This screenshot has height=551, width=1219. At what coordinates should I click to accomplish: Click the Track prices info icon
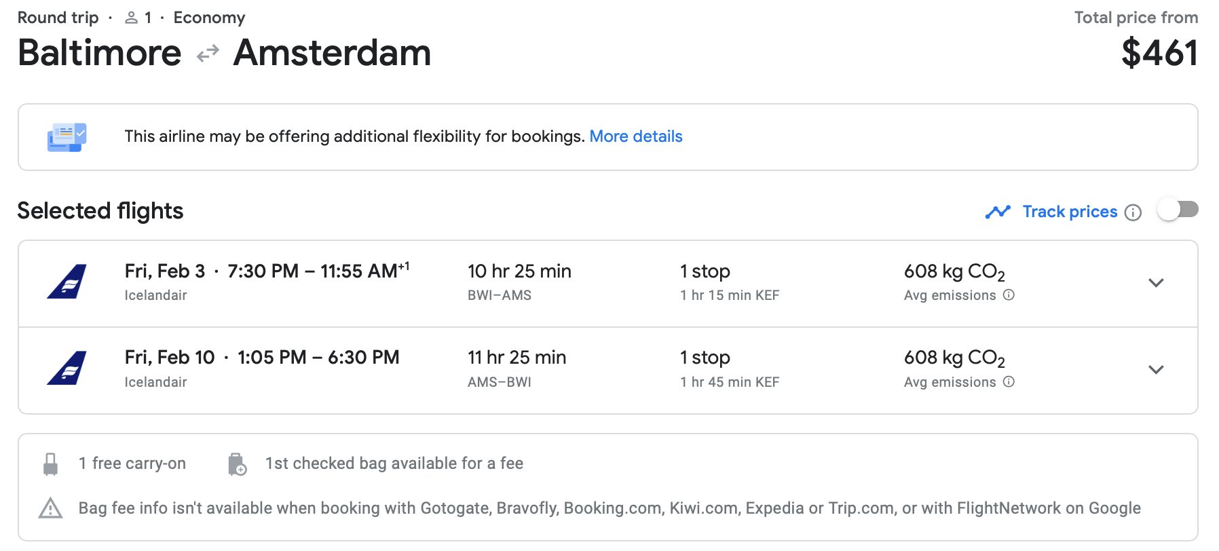pyautogui.click(x=1133, y=212)
